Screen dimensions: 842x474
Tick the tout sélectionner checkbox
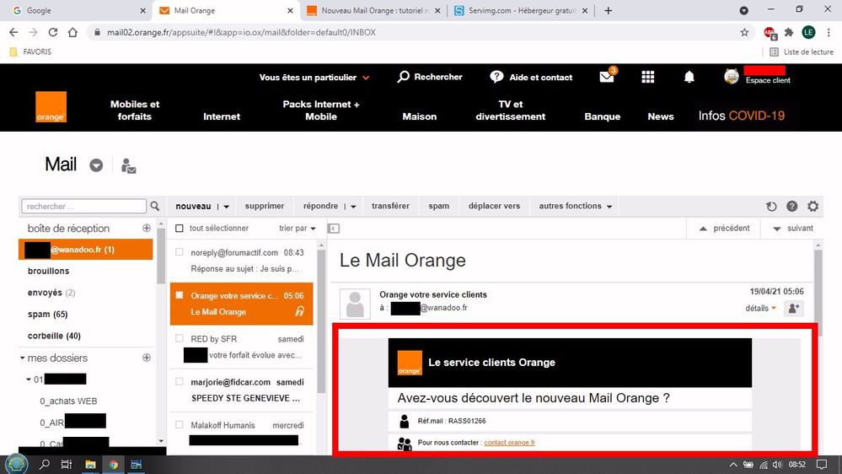pos(180,229)
